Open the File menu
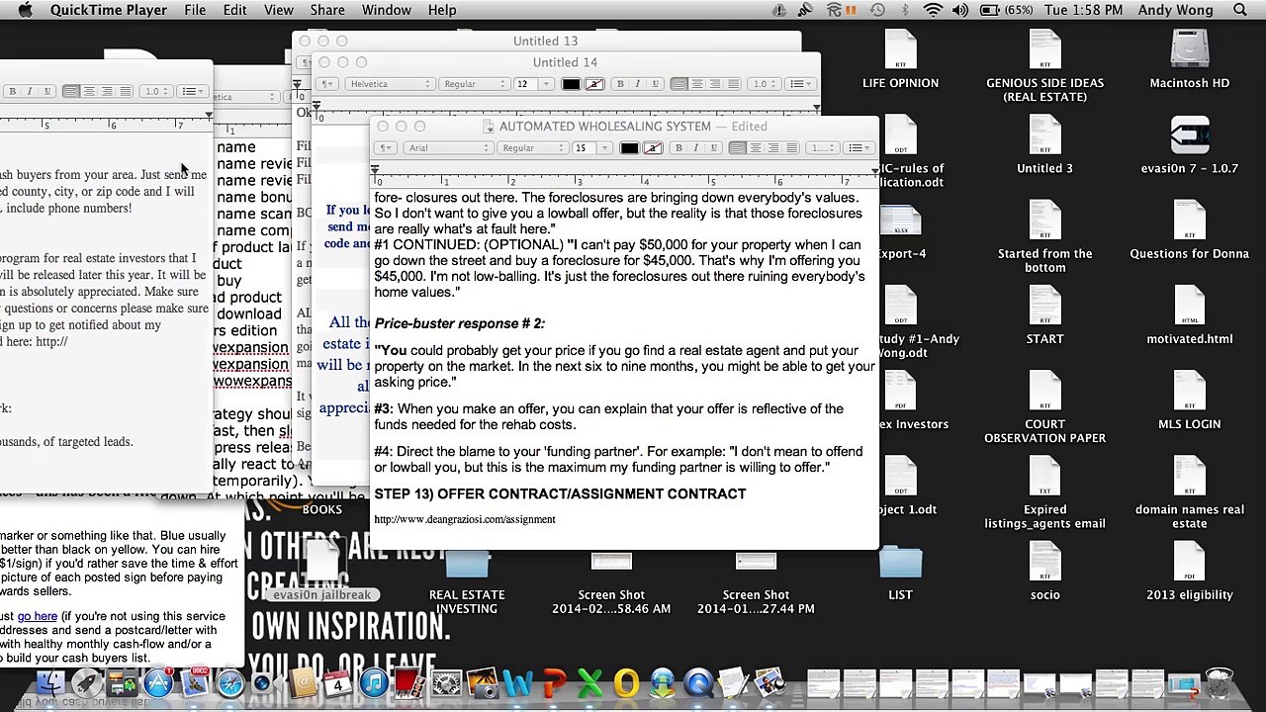 [x=195, y=10]
